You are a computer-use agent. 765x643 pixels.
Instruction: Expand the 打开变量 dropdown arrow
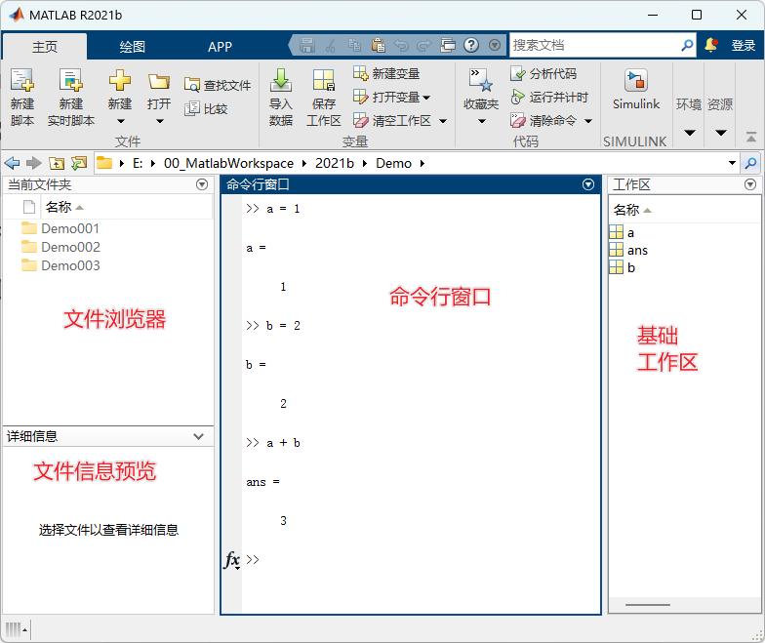pos(427,98)
